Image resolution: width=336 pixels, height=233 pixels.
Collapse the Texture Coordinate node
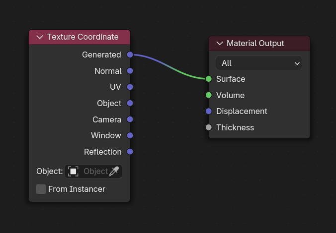click(x=40, y=37)
